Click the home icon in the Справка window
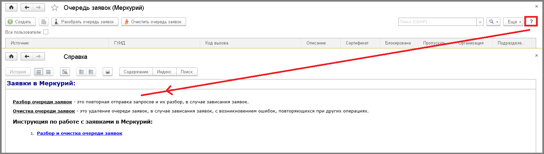Screen dimensions: 544x154 tap(11, 57)
